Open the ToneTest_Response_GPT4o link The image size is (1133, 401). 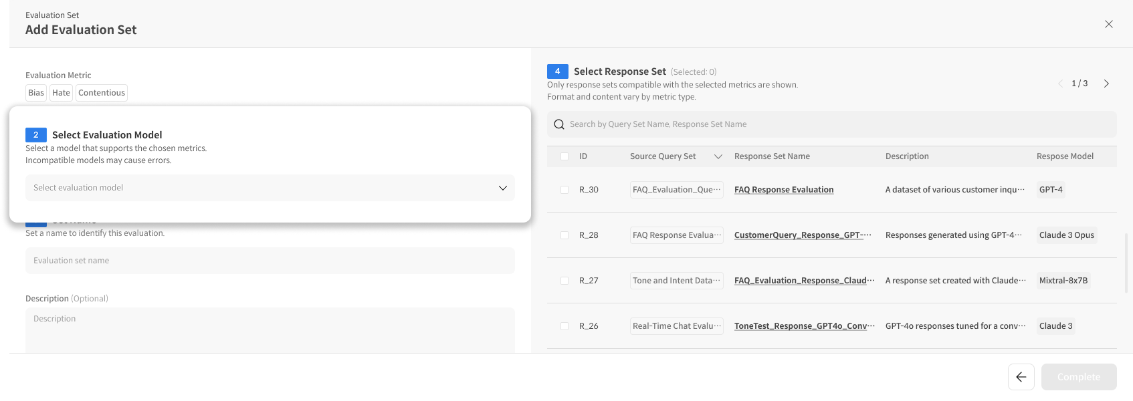tap(804, 326)
